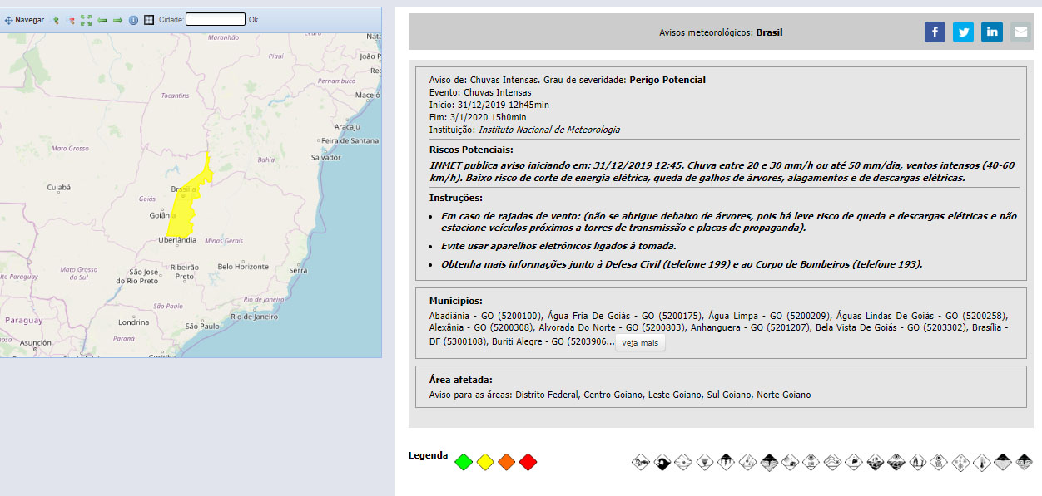Share the warning on Twitter

(963, 32)
